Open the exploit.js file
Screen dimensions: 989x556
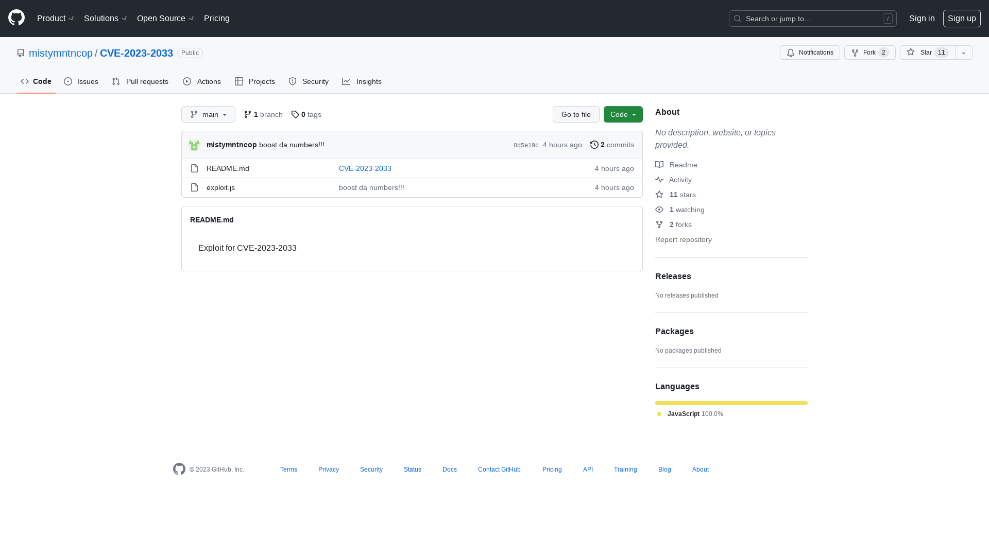click(220, 187)
